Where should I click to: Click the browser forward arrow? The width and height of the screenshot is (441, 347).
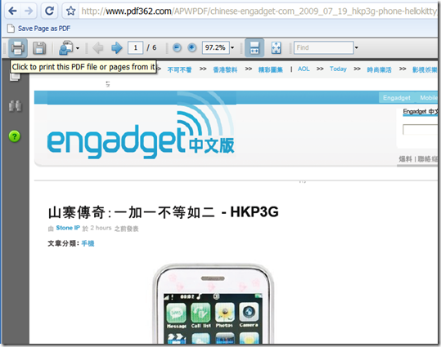pos(29,11)
